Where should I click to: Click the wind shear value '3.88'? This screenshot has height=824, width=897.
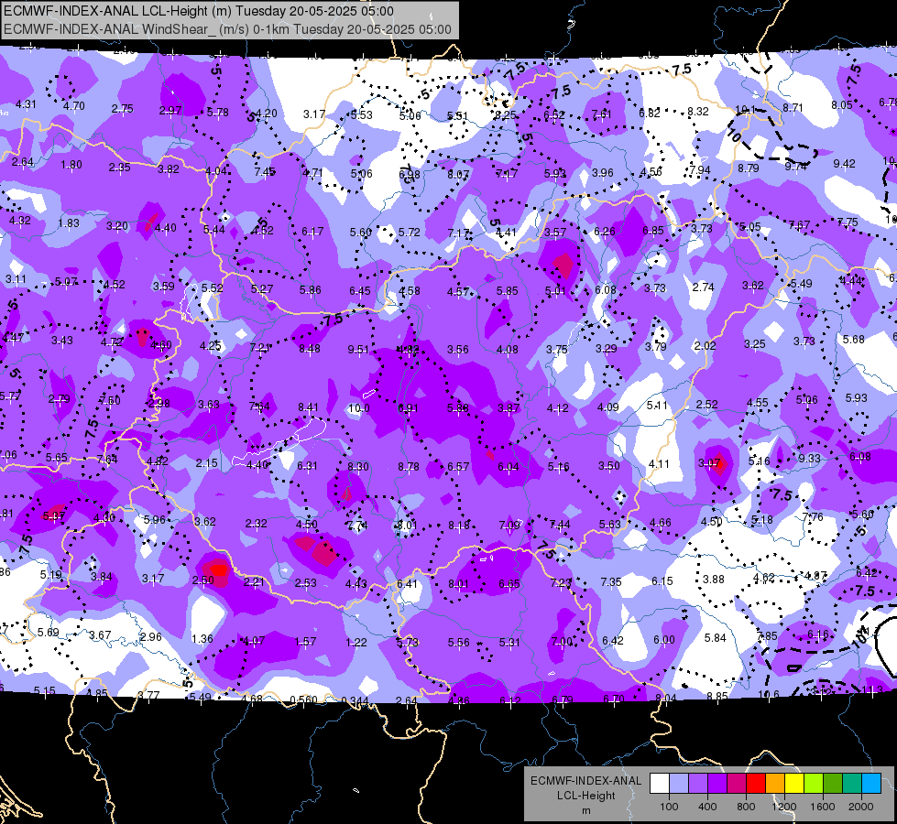point(714,580)
